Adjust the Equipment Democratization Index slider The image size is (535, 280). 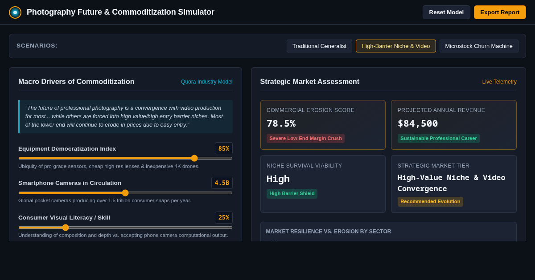125,158
